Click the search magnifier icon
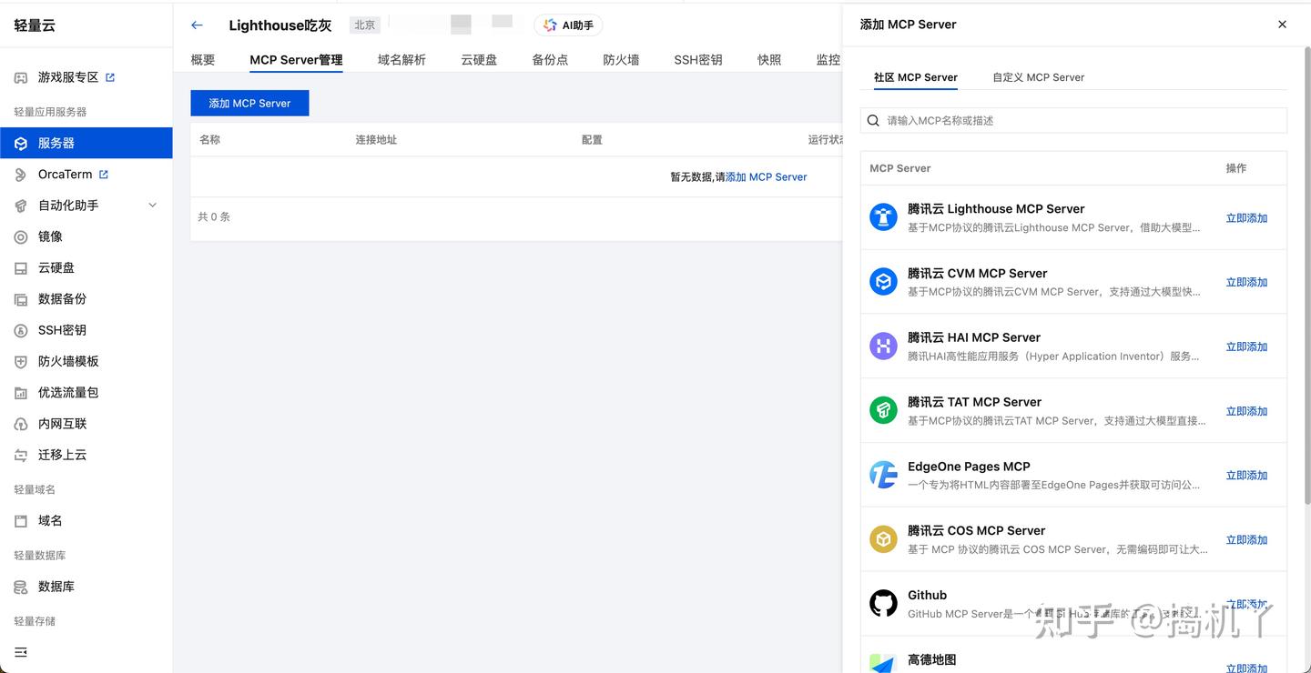The width and height of the screenshot is (1311, 673). coord(873,120)
